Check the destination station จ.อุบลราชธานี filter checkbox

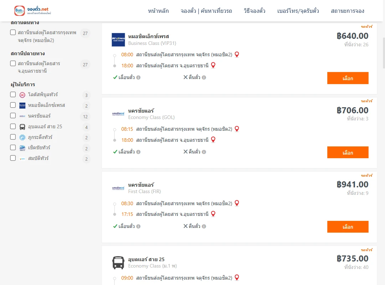click(13, 63)
